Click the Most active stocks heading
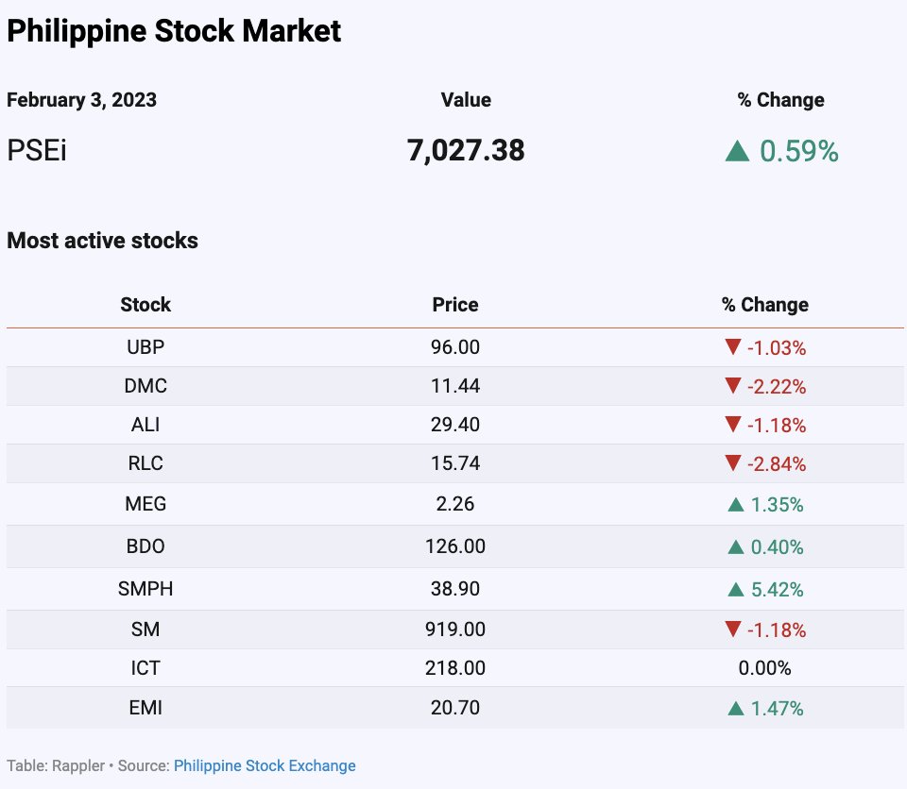This screenshot has width=907, height=789. (102, 241)
